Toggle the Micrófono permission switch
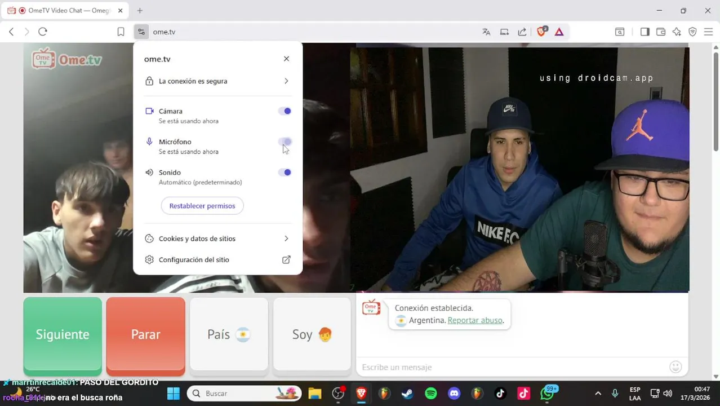The width and height of the screenshot is (720, 406). point(286,142)
